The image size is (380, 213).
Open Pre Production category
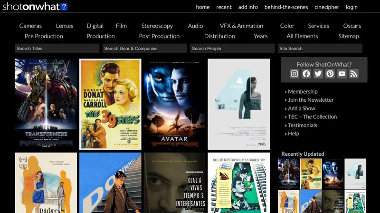tap(44, 36)
